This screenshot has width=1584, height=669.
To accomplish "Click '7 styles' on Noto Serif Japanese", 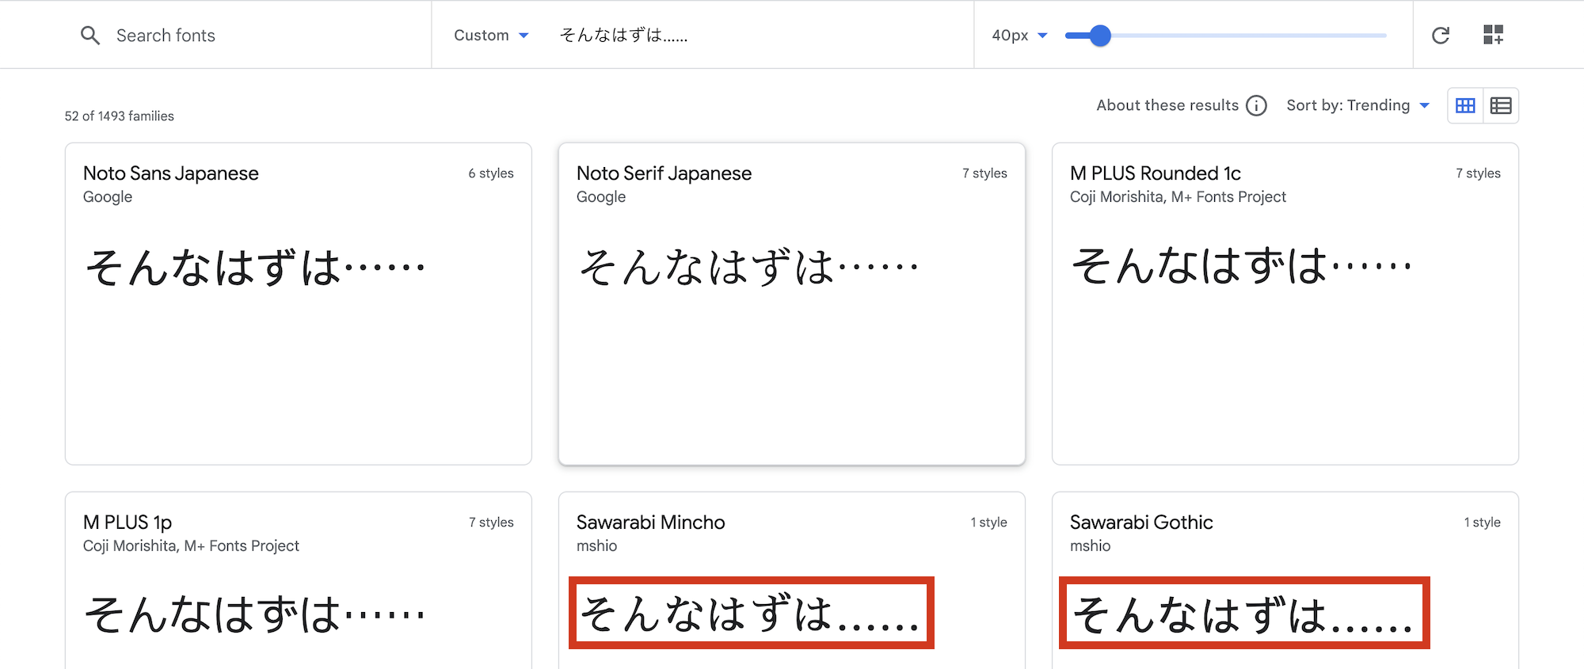I will [984, 173].
